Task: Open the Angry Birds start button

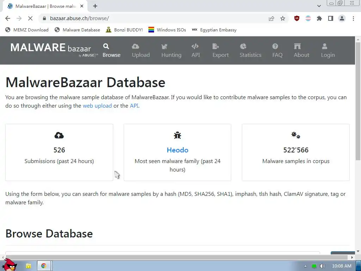Action: point(9,265)
